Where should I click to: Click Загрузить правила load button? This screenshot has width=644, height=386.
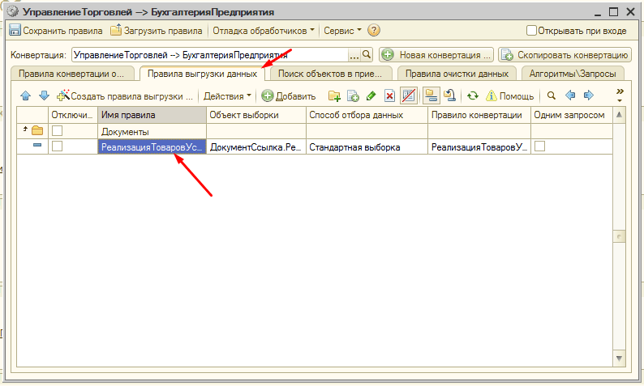(x=157, y=31)
